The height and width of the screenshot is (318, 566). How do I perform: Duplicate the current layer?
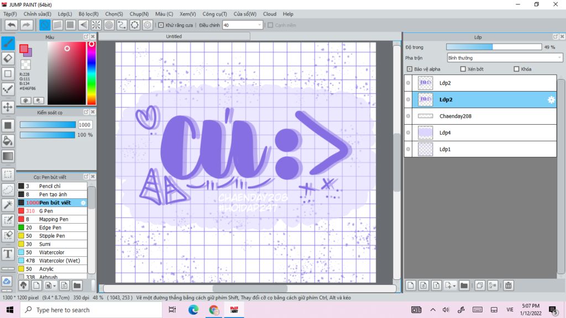(480, 285)
